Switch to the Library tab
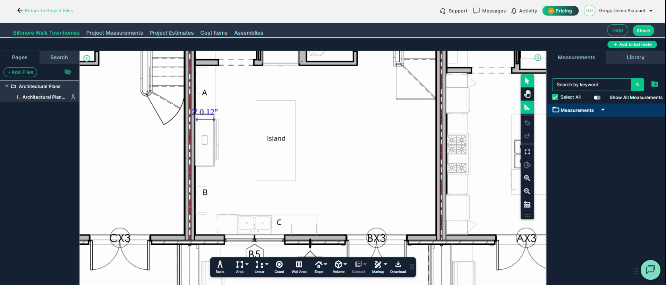Image resolution: width=666 pixels, height=285 pixels. [x=635, y=58]
